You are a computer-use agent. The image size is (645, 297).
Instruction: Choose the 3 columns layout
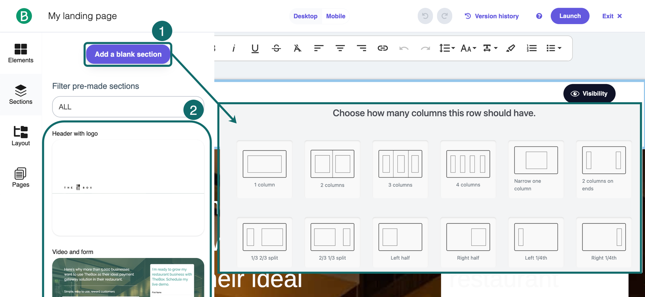coord(400,169)
